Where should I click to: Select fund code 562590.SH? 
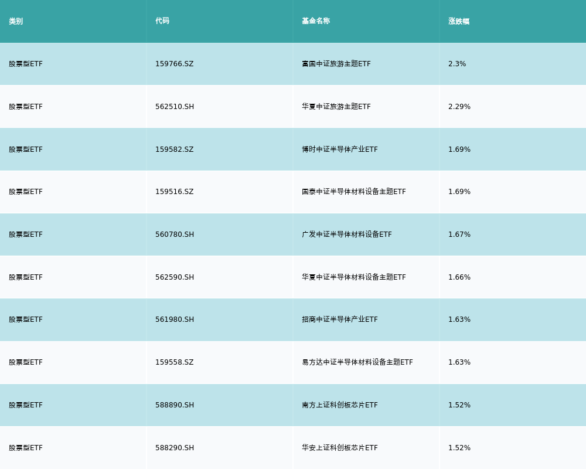[x=175, y=277]
